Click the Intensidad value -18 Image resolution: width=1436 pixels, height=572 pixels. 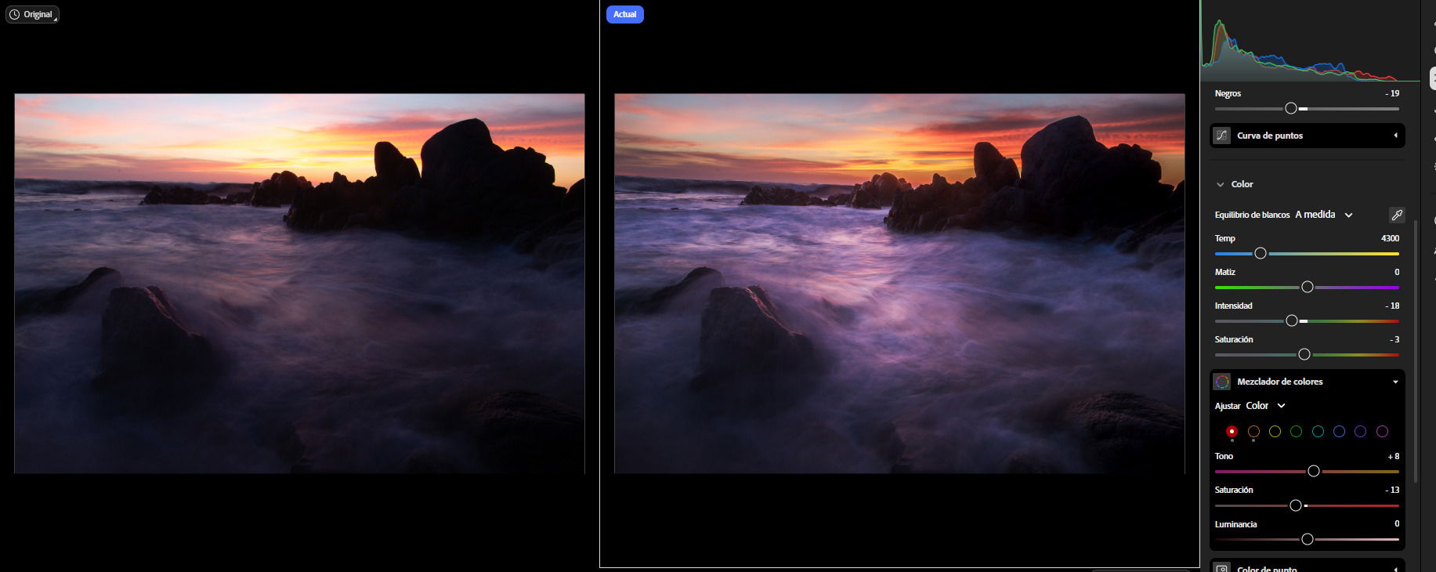1392,306
